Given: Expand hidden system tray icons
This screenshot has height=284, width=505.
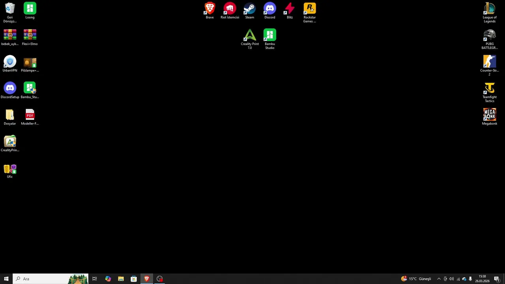Looking at the screenshot, I should [x=439, y=279].
